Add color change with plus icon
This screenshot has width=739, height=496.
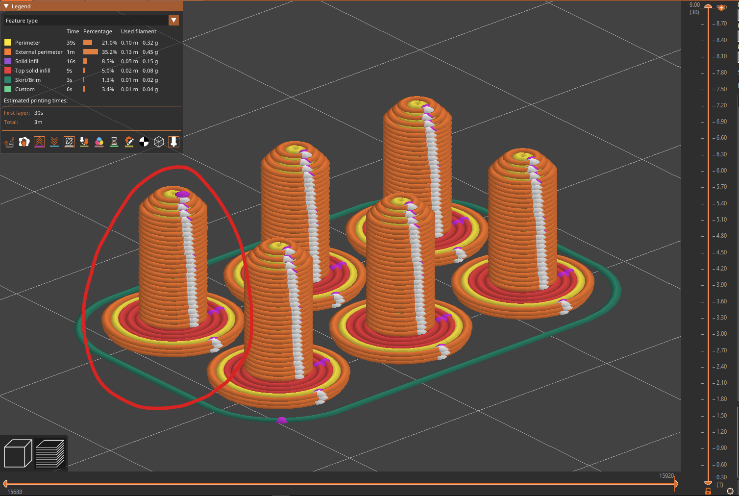(x=721, y=7)
